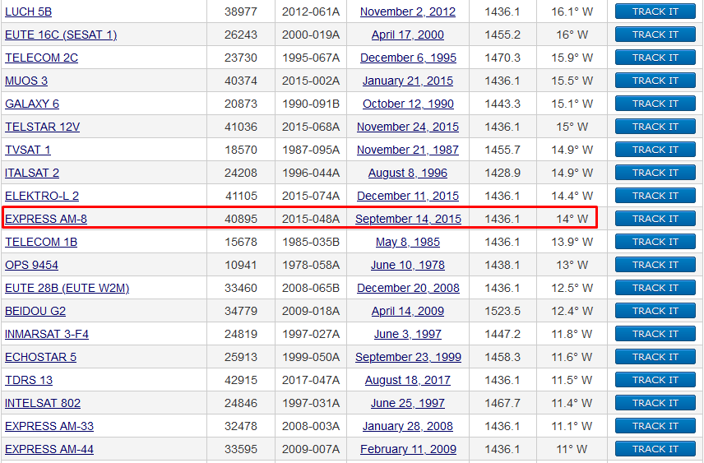
Task: Open the ITALSAT 2 satellite link
Action: (32, 173)
